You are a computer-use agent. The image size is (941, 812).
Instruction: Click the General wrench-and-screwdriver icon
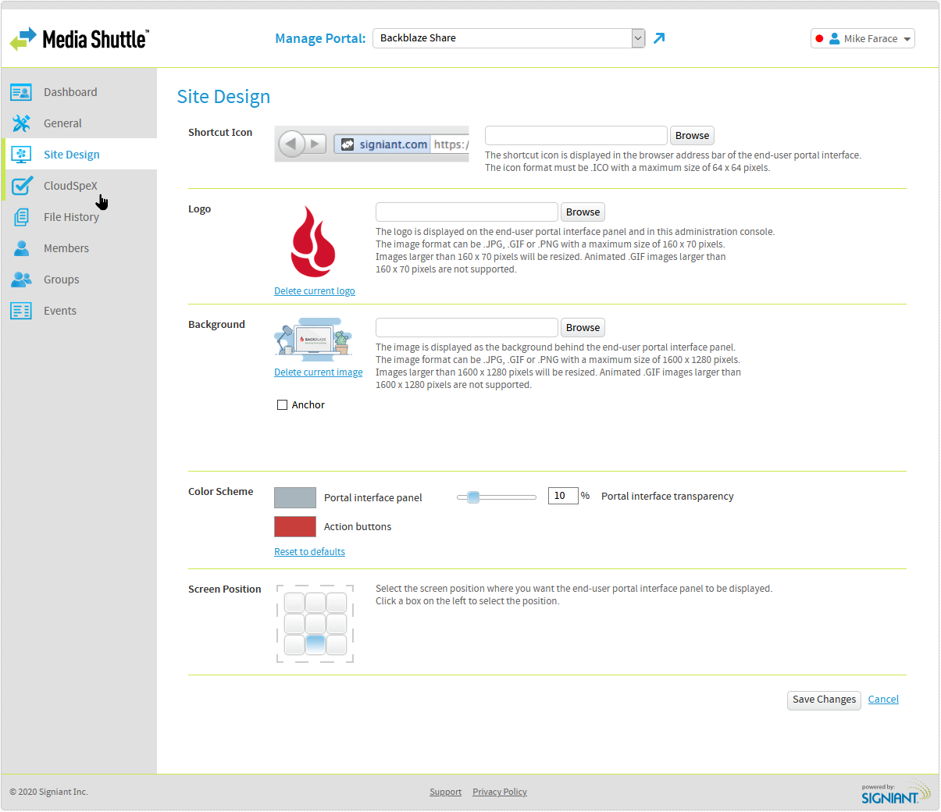pyautogui.click(x=21, y=123)
